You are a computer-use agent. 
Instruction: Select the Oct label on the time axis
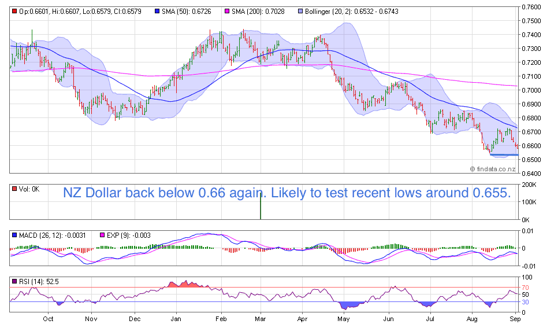(x=49, y=318)
